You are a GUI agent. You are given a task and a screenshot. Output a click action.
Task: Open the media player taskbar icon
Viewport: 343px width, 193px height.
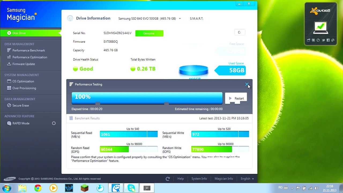53,188
